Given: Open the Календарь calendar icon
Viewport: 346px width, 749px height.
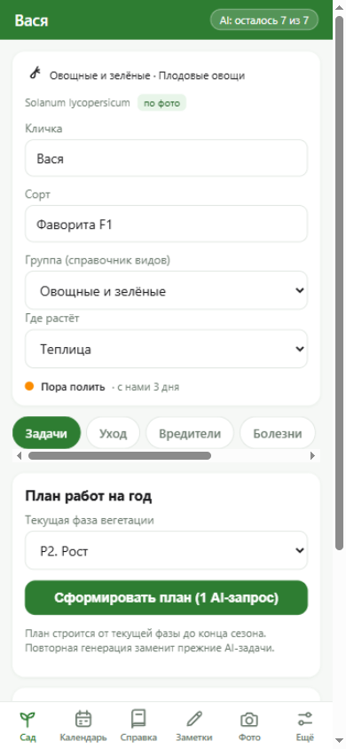Looking at the screenshot, I should [83, 719].
